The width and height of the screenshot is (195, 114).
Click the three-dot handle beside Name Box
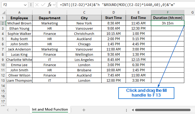pyautogui.click(x=31, y=5)
